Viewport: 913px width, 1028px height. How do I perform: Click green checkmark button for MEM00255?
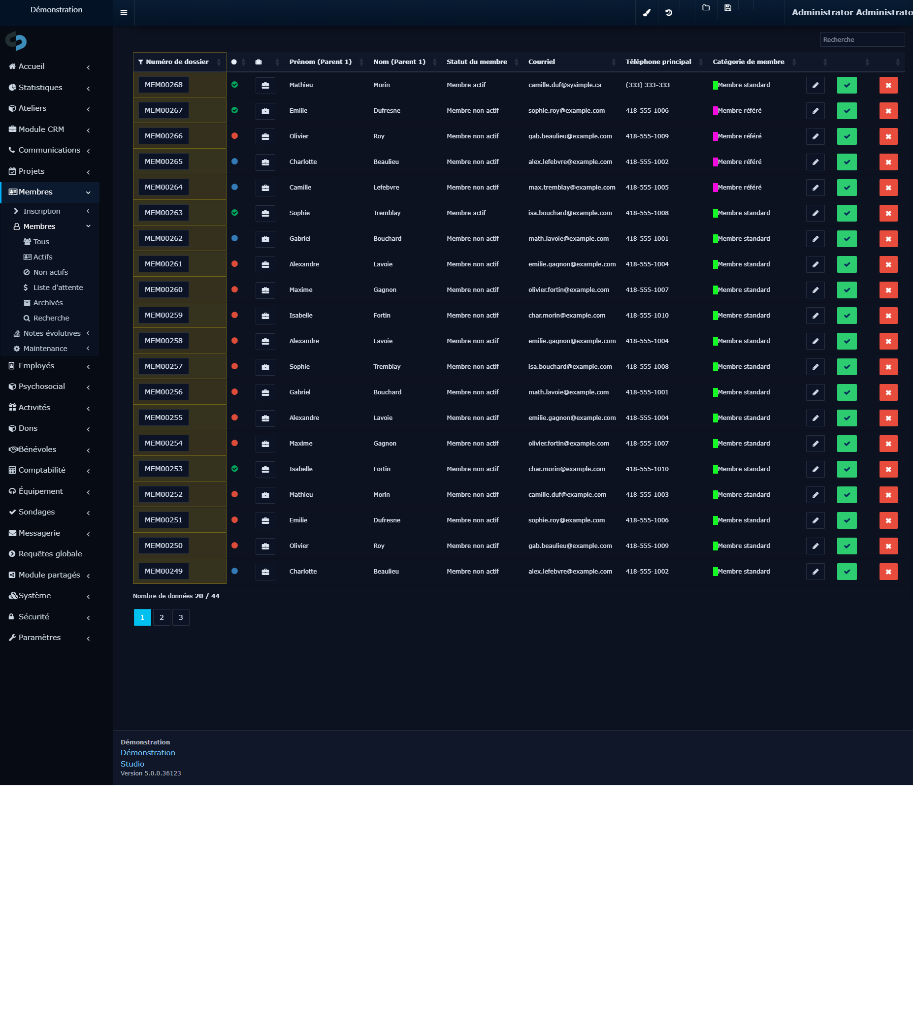(x=847, y=418)
